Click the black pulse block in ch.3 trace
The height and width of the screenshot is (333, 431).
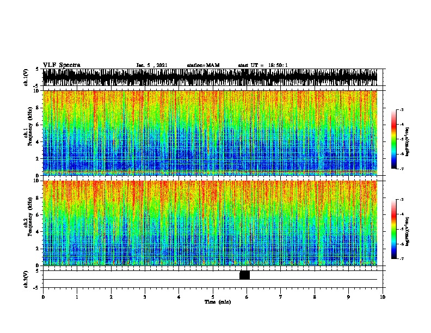click(245, 275)
